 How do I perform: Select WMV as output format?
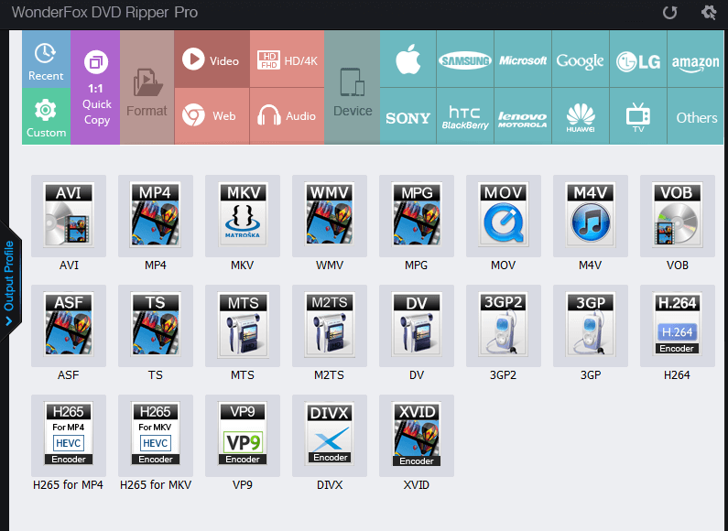(330, 216)
